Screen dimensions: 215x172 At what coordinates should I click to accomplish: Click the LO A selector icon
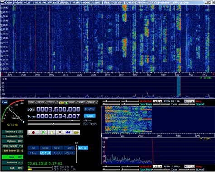[34, 110]
